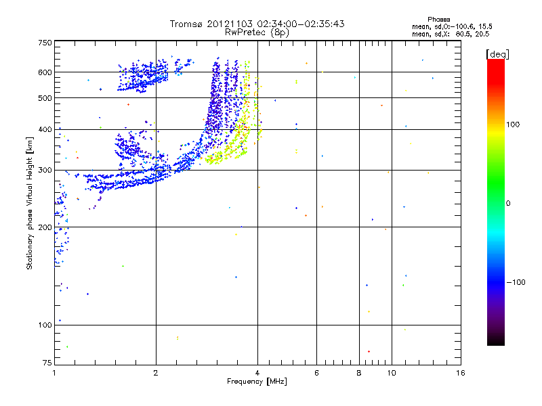Click the x-axis label 'Frequency [MHz]'
Viewport: 542px width, 406px height.
tap(257, 382)
